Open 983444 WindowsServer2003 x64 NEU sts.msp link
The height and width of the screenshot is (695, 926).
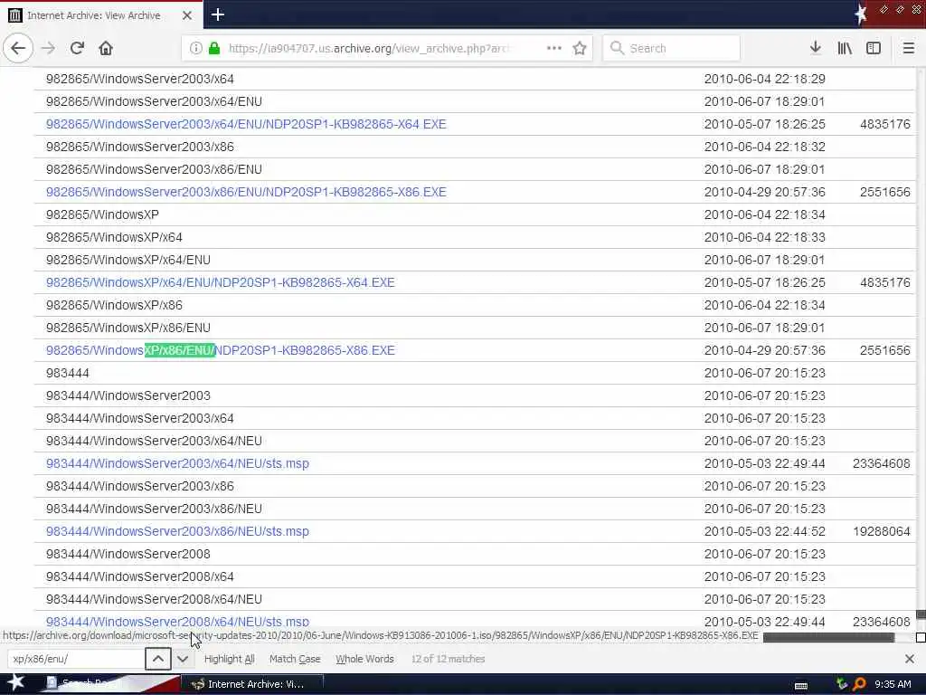[177, 463]
